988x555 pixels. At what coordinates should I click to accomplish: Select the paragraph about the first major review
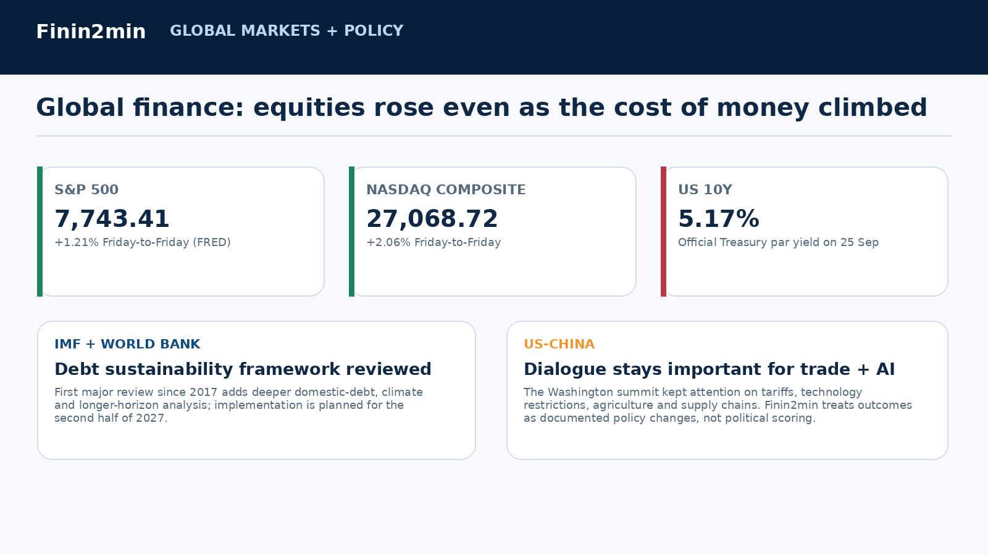pos(239,405)
